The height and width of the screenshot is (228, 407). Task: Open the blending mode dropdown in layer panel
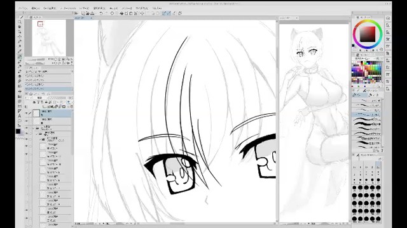point(39,98)
